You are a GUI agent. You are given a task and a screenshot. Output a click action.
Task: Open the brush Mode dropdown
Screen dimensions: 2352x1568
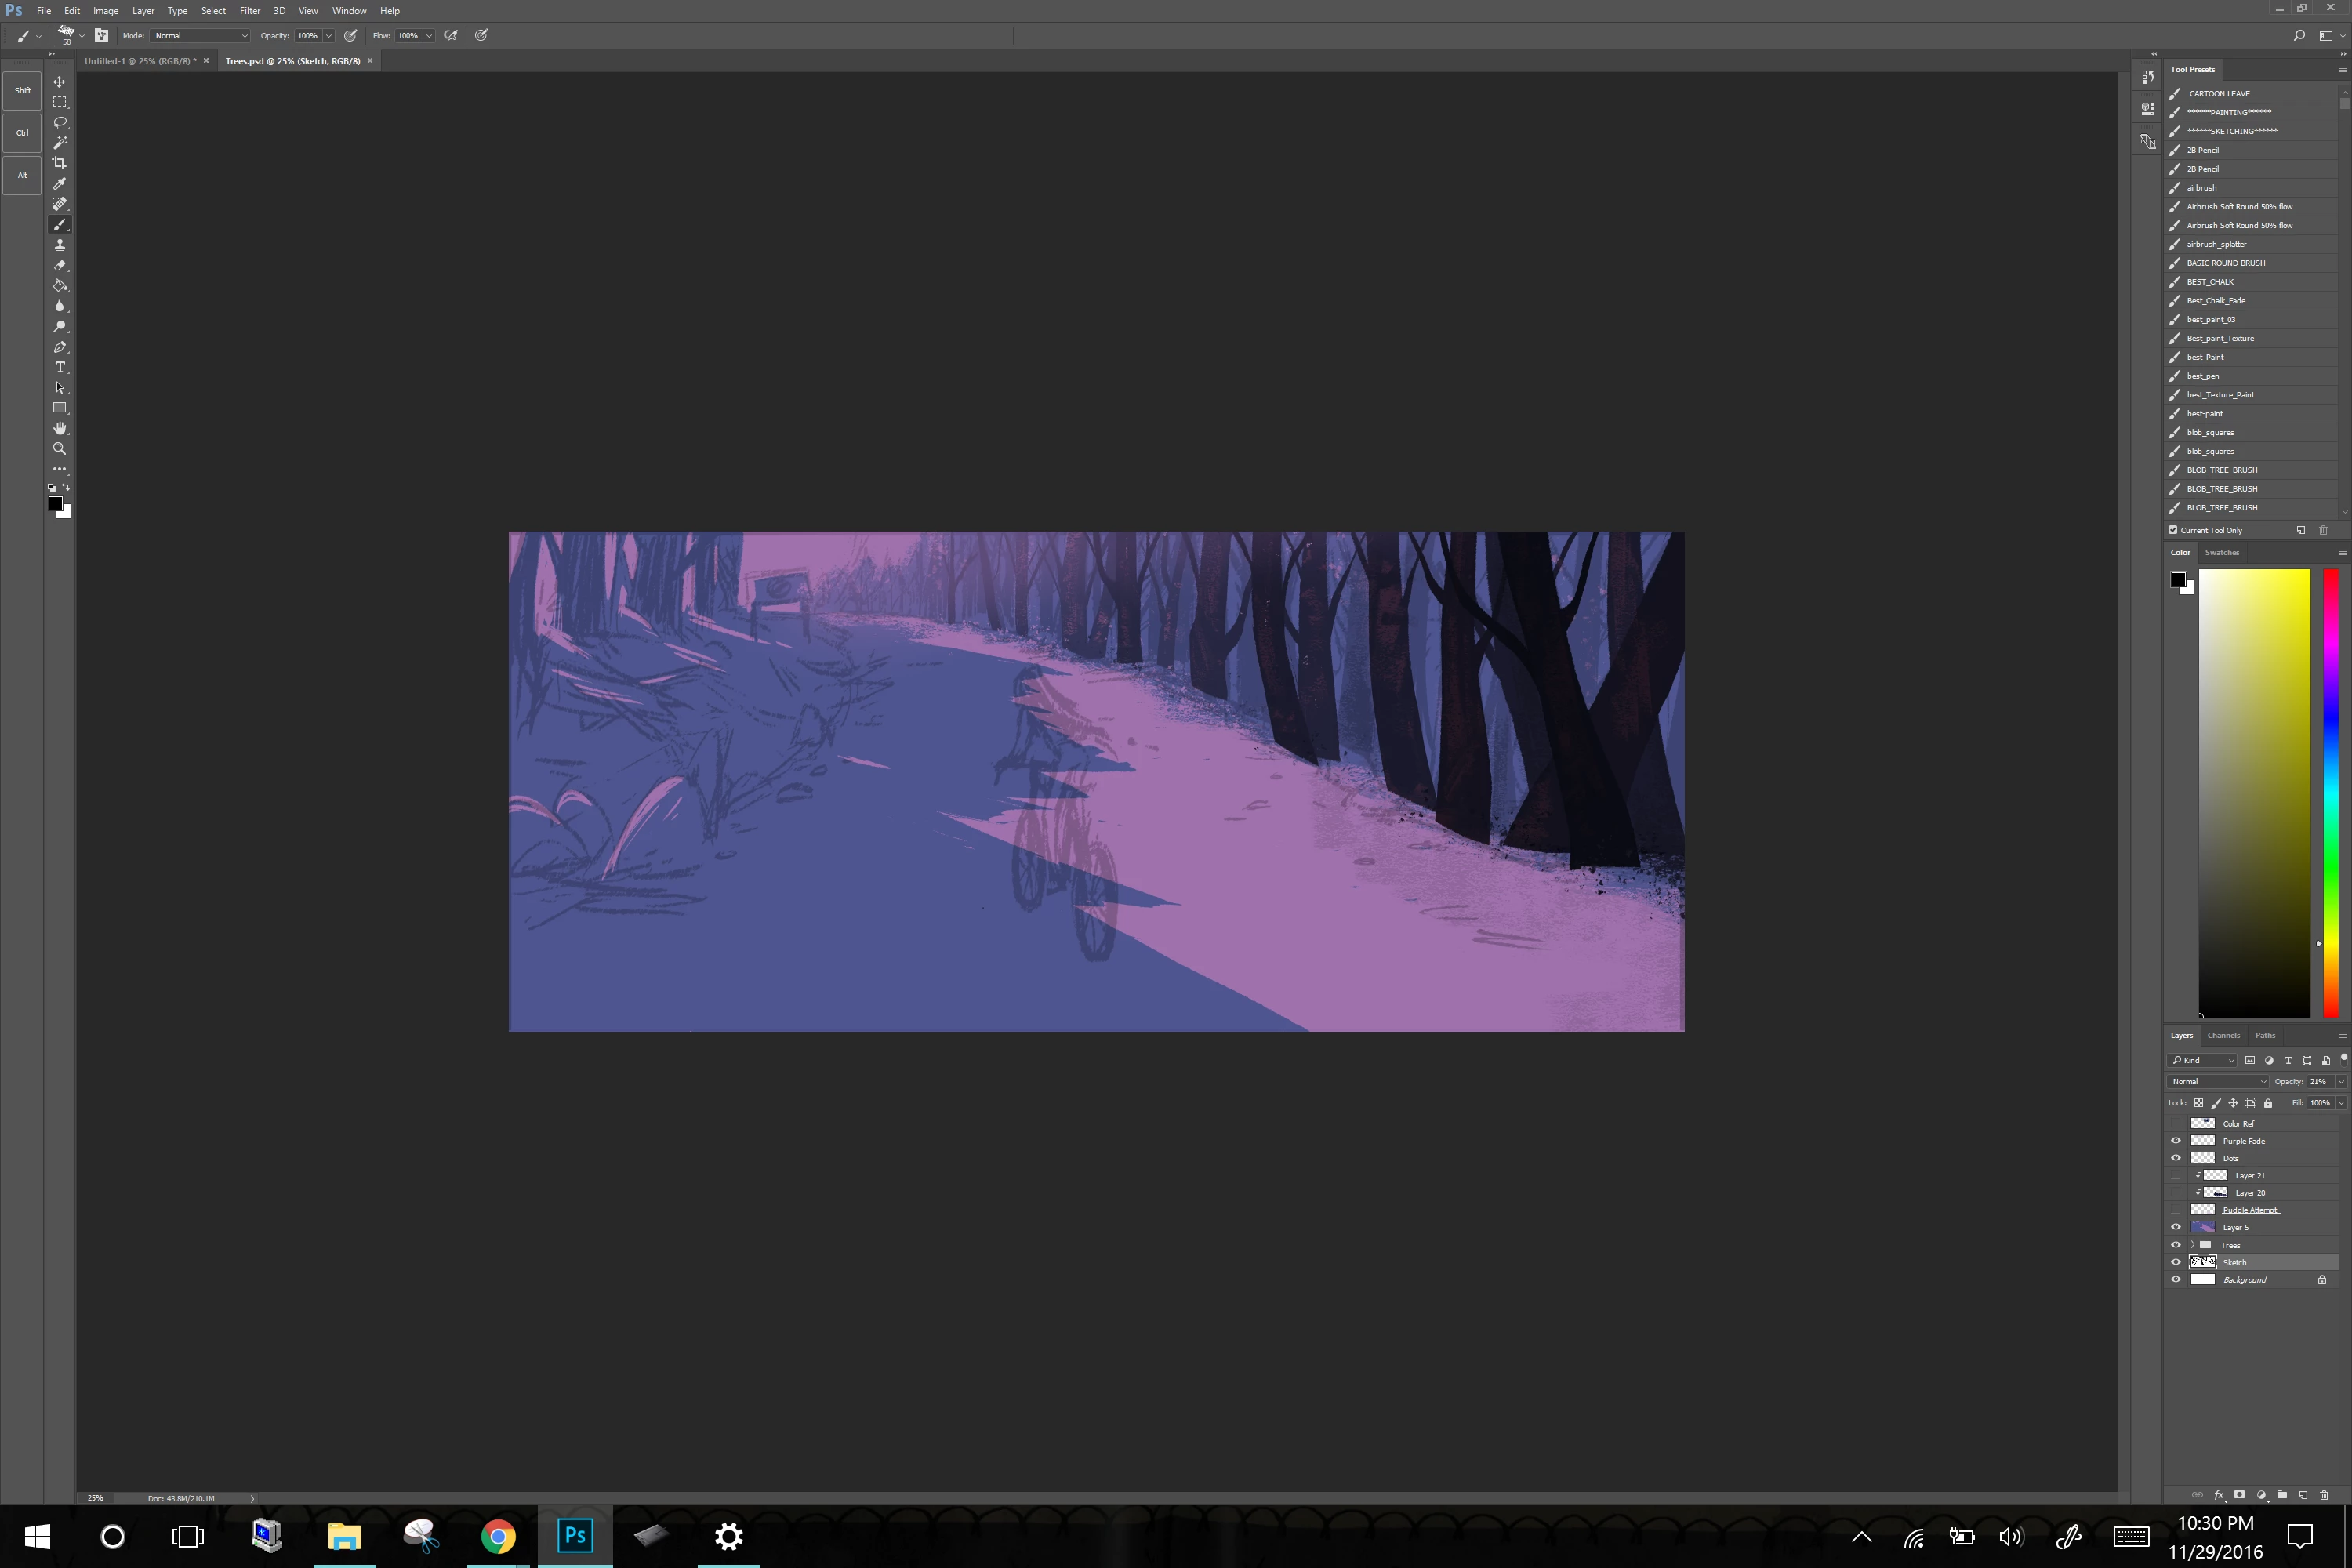pos(200,35)
